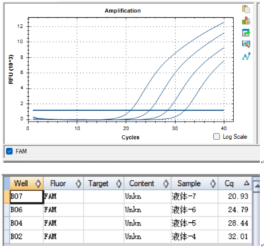Click sample name 液体-5

184,223
